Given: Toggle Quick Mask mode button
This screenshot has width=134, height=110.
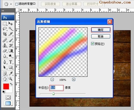Looking at the screenshot, I should (8, 97).
